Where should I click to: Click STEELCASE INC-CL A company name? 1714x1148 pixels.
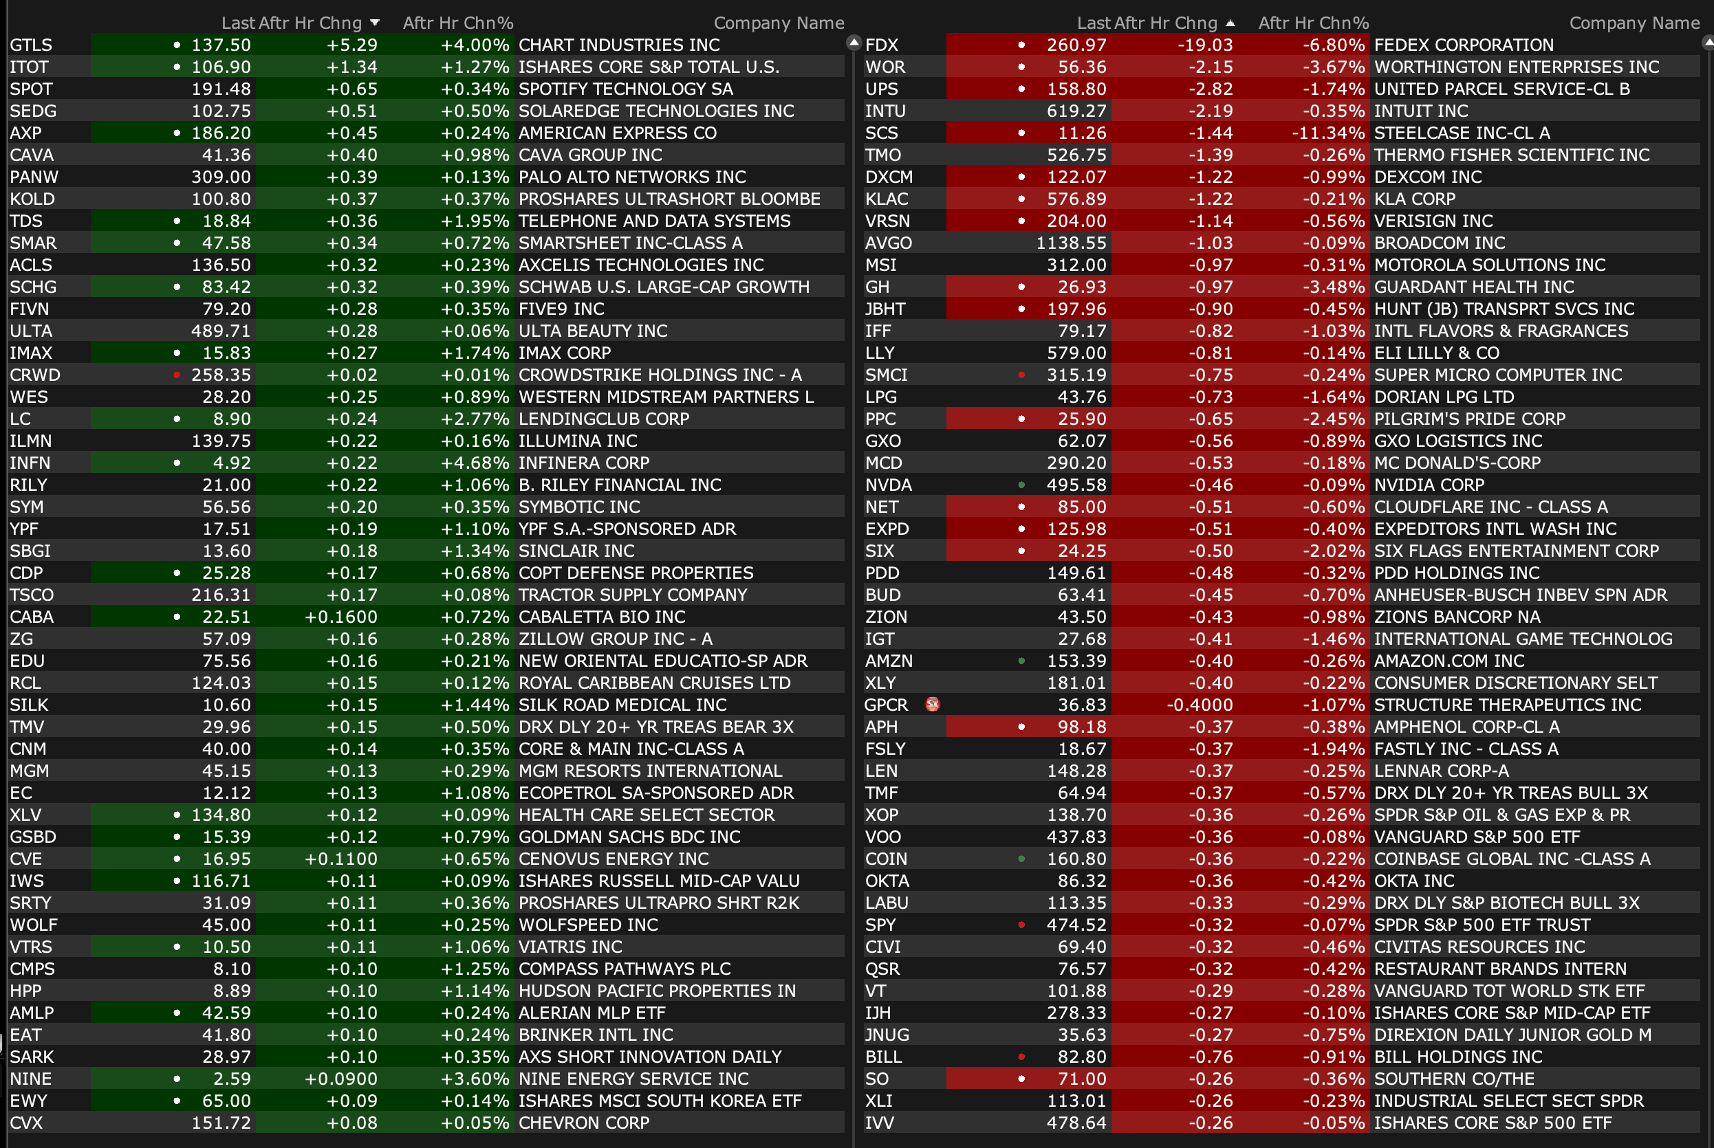click(1462, 133)
